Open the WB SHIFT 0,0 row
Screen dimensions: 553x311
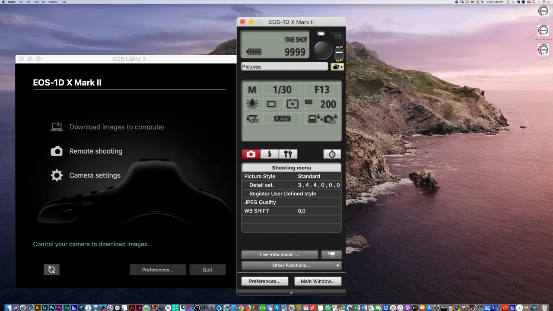[x=291, y=211]
